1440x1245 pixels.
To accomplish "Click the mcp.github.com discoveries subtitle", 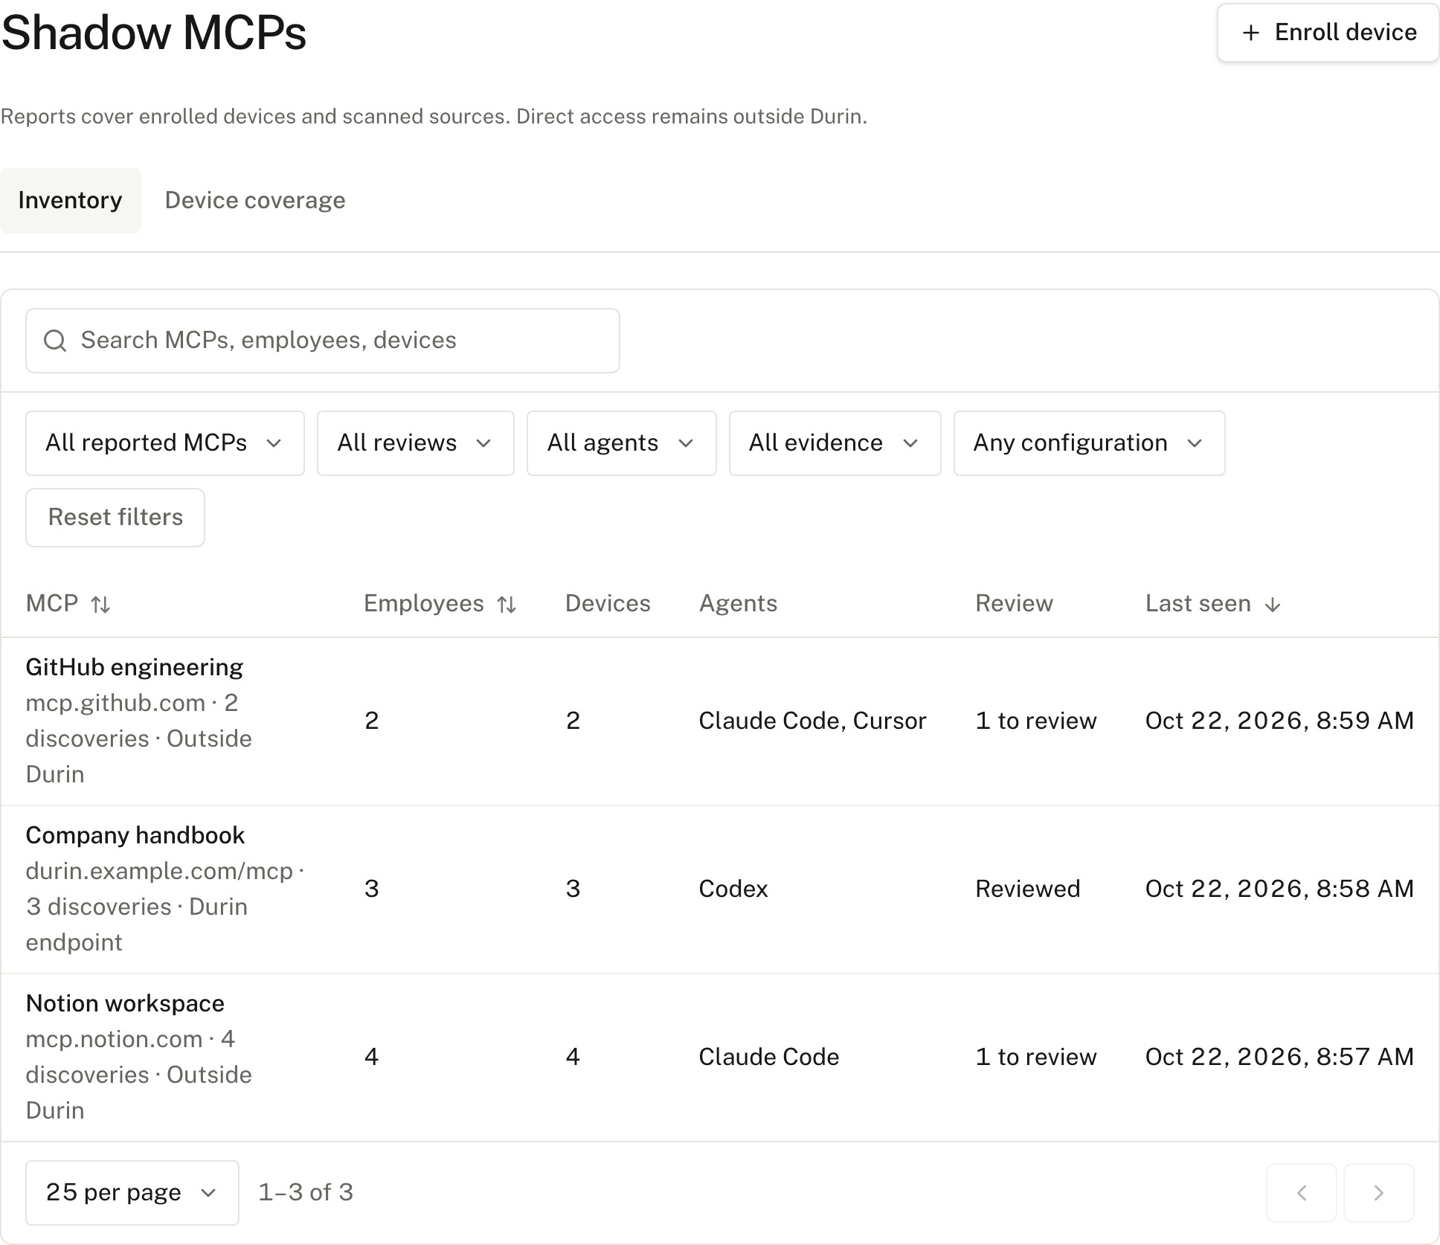I will [139, 739].
